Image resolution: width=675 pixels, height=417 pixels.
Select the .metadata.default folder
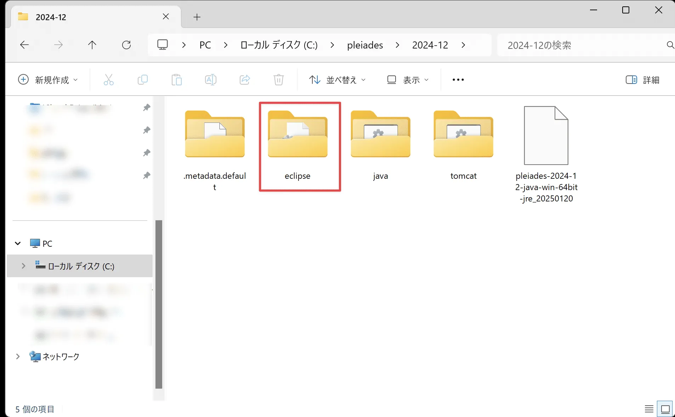point(215,150)
